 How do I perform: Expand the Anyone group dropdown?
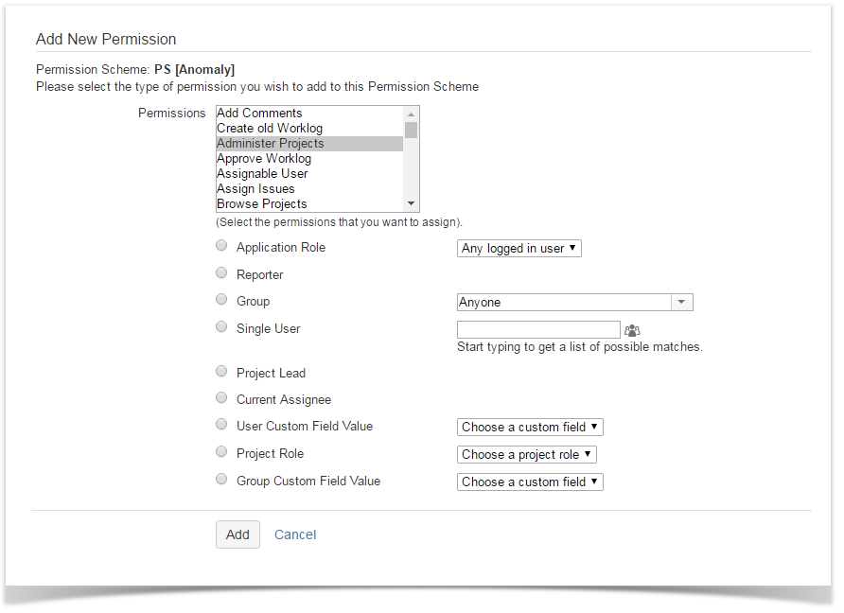(574, 303)
